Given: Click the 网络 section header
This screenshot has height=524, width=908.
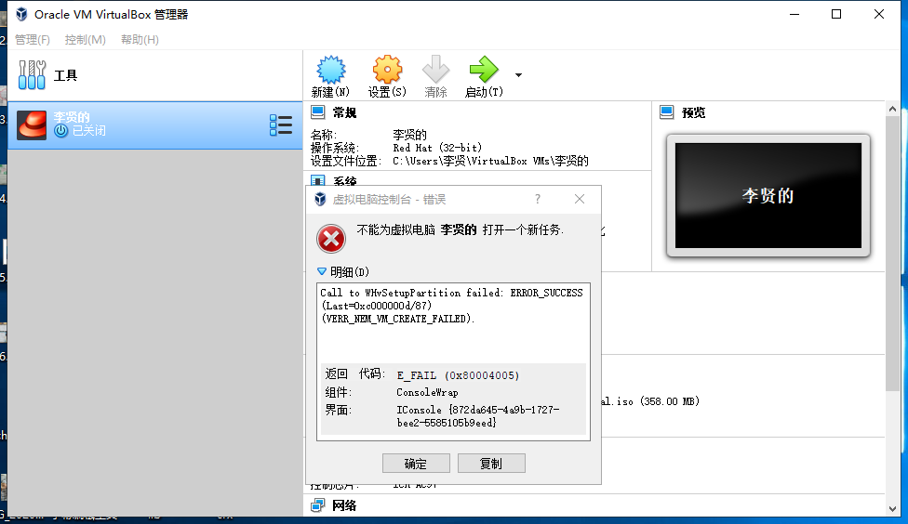Looking at the screenshot, I should click(344, 506).
